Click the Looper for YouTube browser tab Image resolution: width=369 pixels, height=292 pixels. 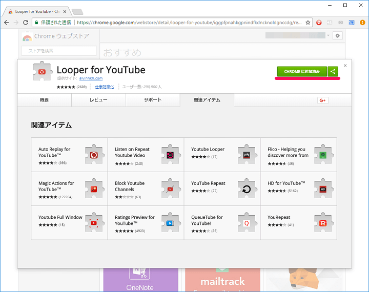37,12
